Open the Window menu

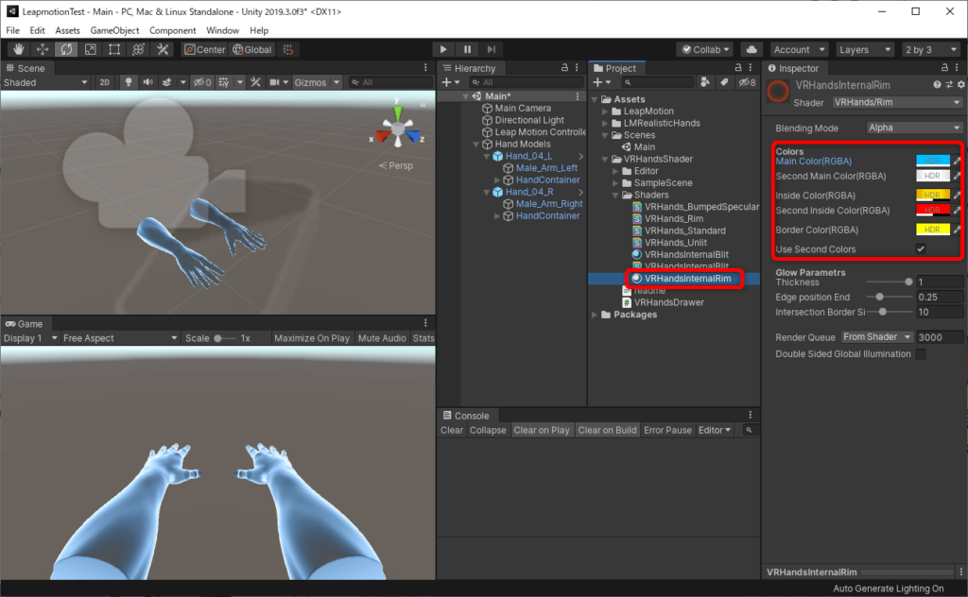click(x=222, y=30)
